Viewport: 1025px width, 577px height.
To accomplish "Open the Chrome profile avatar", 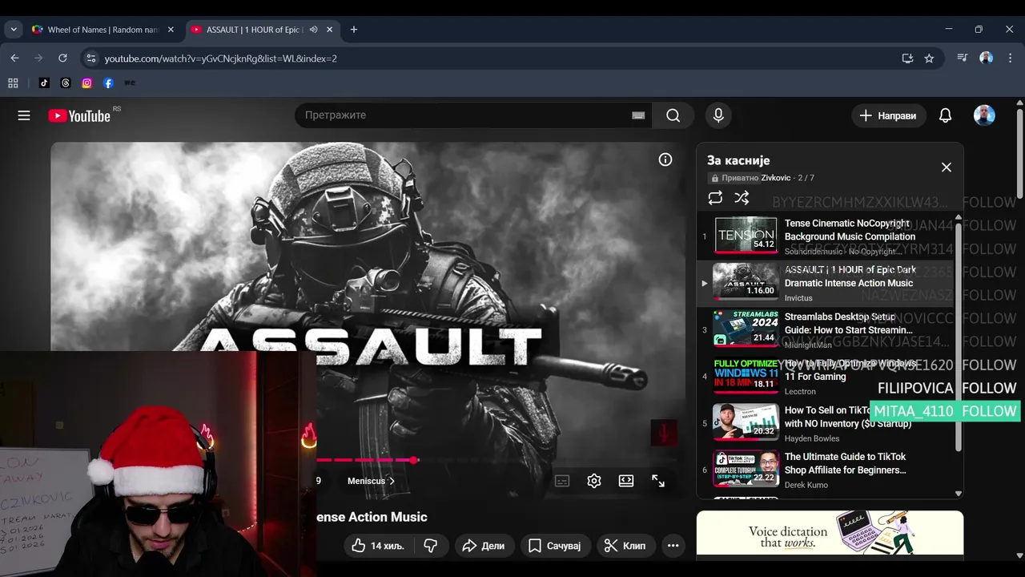I will click(x=987, y=59).
